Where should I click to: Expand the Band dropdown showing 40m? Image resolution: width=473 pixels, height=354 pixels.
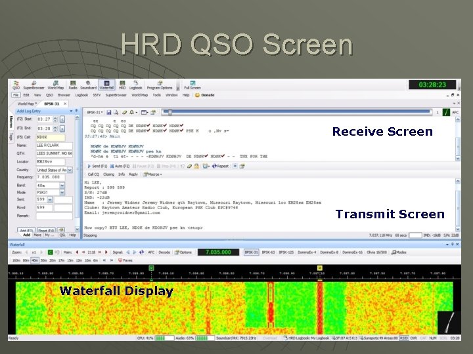62,186
